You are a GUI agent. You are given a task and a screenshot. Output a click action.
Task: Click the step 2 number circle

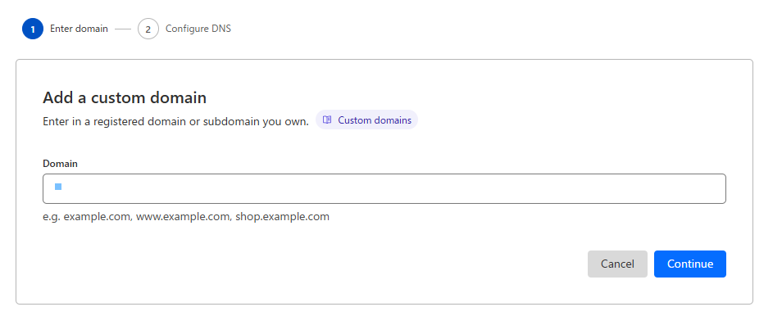pos(148,29)
